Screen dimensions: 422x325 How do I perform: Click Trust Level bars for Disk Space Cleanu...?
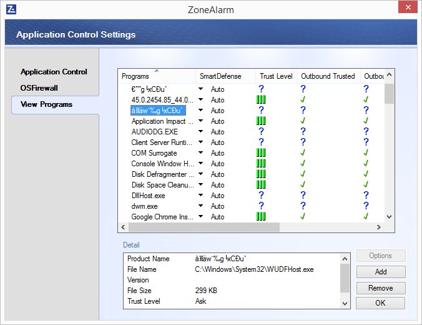point(261,184)
